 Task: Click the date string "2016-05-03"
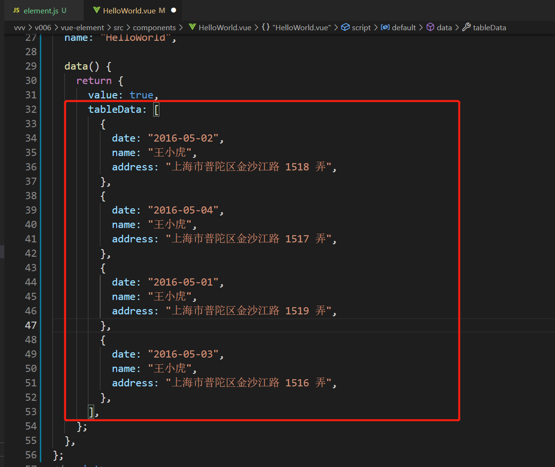pos(183,354)
